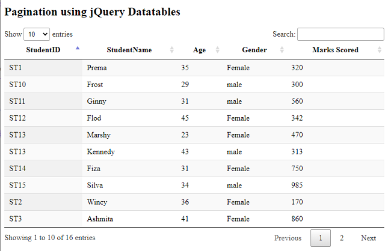Sort by the Gender header label
Viewport: 388px width, 251px height.
(254, 50)
